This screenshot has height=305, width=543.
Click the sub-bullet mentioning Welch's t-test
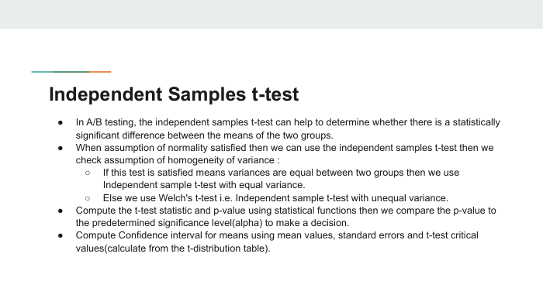[275, 198]
